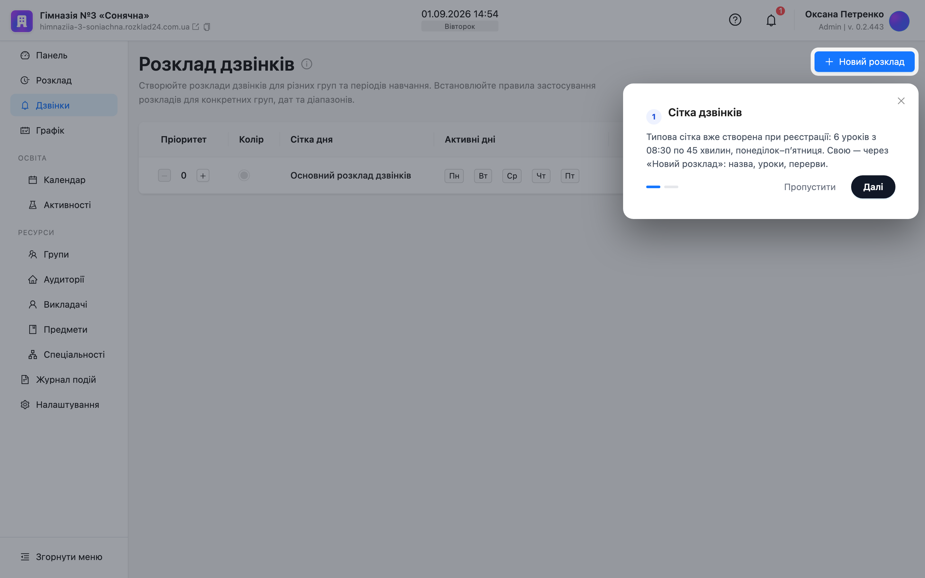Screen dimensions: 925x578
Task: Click the Новий розклад button
Action: 864,62
